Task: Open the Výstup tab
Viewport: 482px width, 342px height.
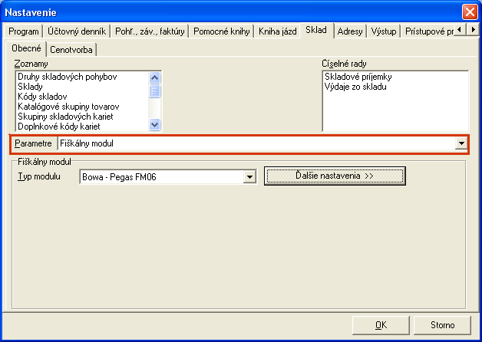Action: point(384,31)
